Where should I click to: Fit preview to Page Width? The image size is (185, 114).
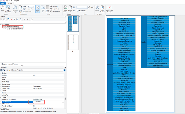click(47, 9)
